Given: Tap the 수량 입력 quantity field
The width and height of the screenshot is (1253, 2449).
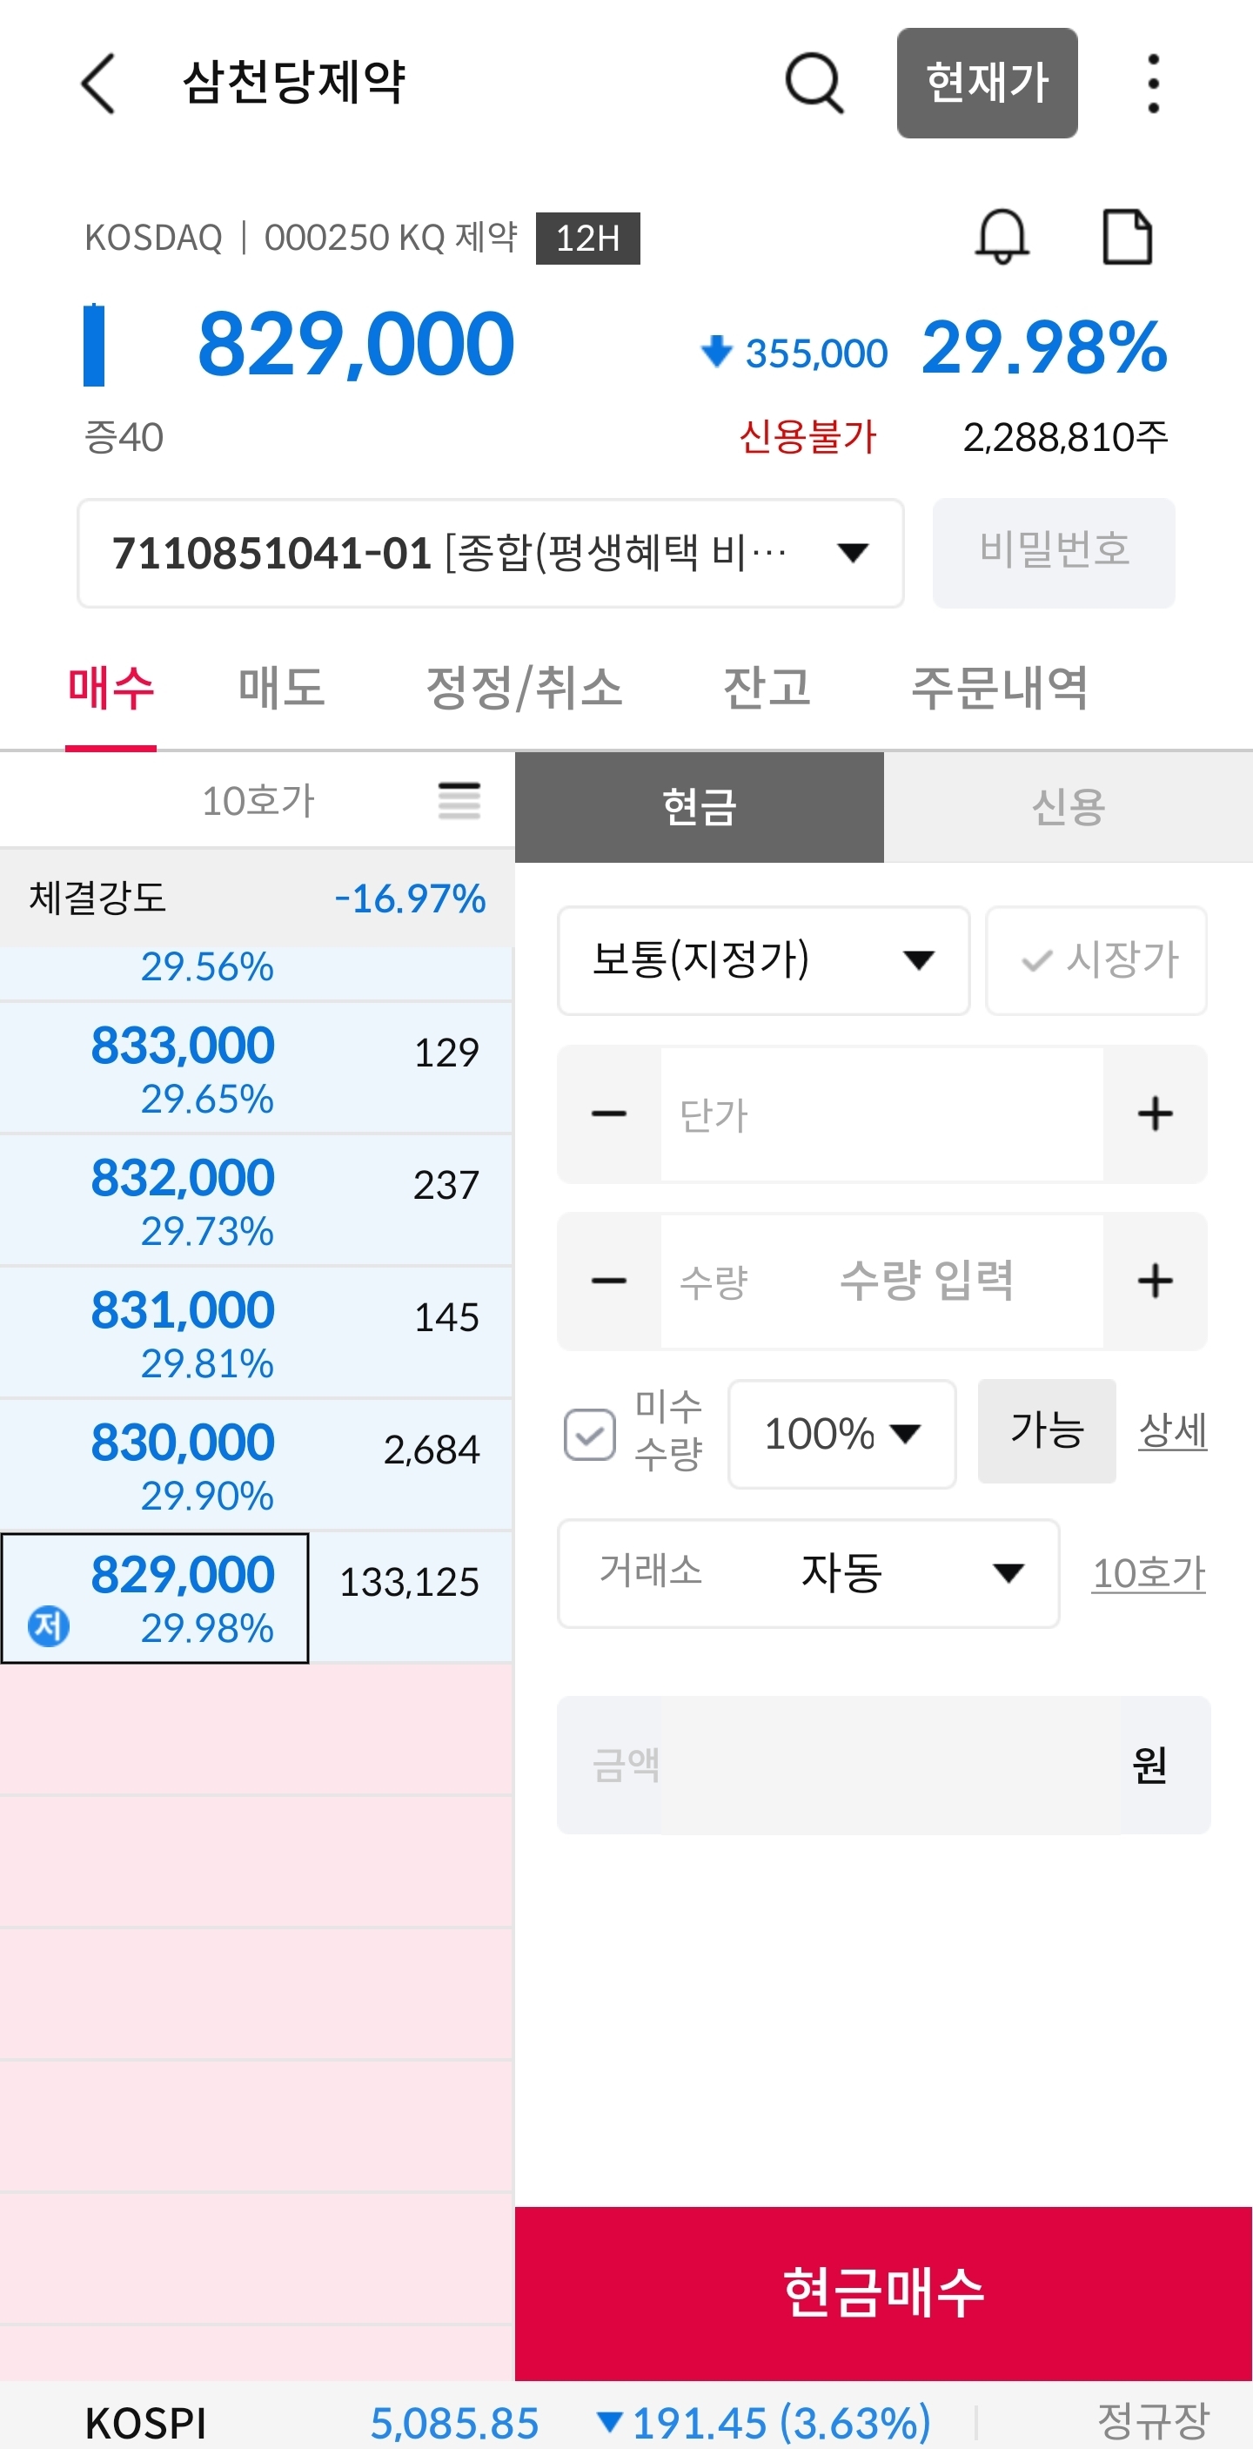Looking at the screenshot, I should click(x=926, y=1281).
